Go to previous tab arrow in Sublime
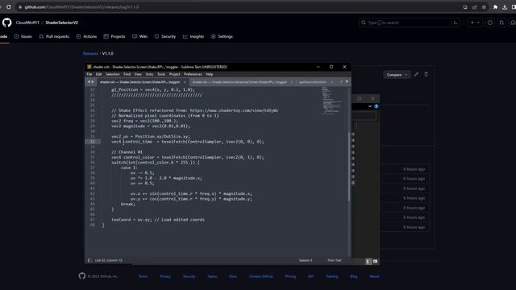Viewport: 516px width, 290px height. pos(89,82)
